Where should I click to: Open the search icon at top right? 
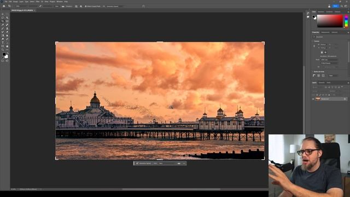click(x=342, y=6)
